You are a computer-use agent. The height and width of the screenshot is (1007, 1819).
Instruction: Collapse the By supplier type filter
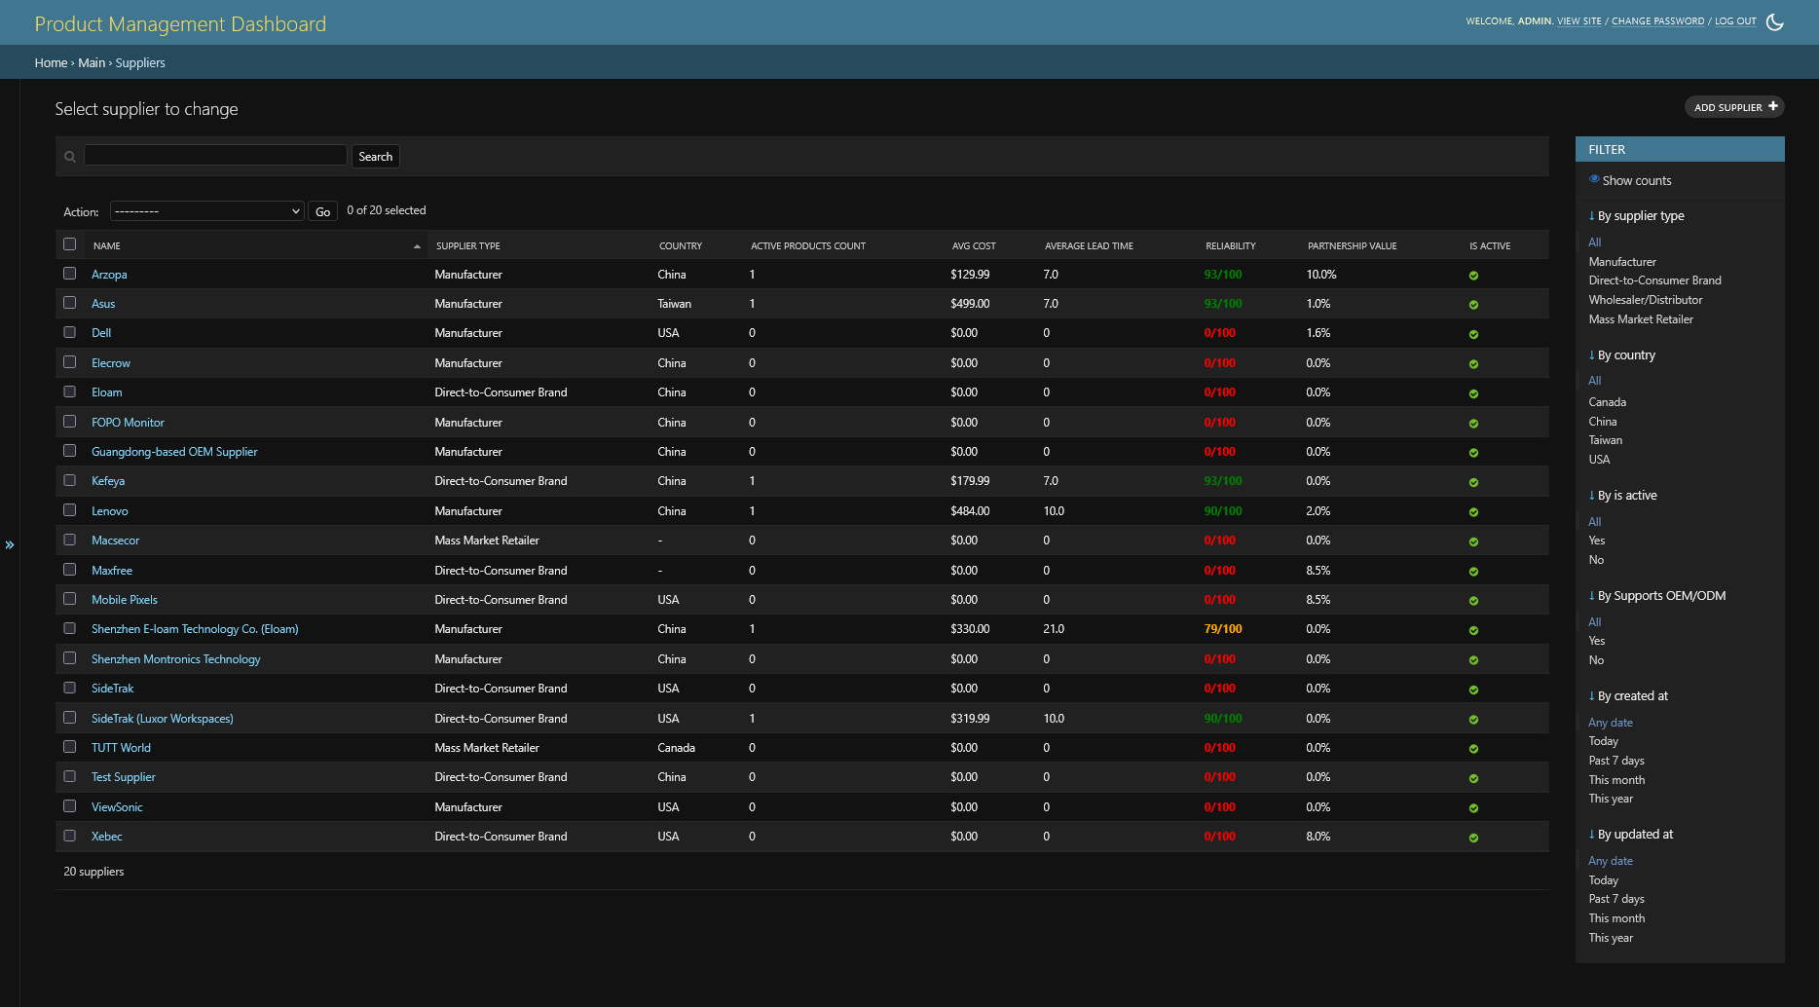[x=1636, y=216]
